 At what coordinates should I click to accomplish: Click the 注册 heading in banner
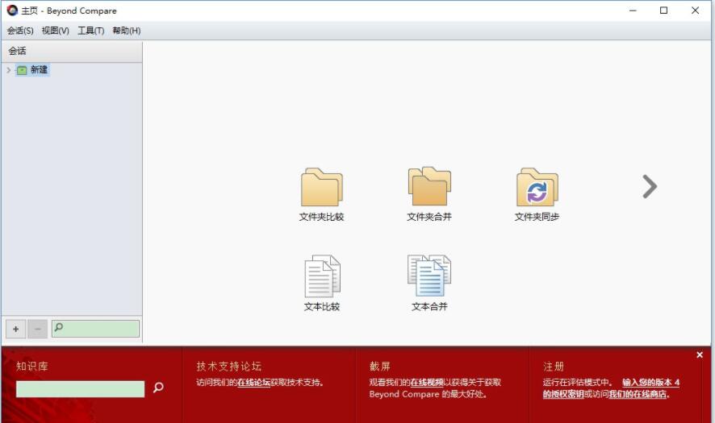(554, 366)
